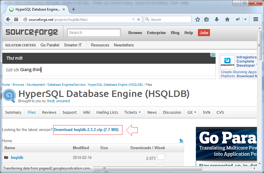Viewport: 264px width, 173px height.
Task: Click the address bar URL
Action: click(x=58, y=20)
